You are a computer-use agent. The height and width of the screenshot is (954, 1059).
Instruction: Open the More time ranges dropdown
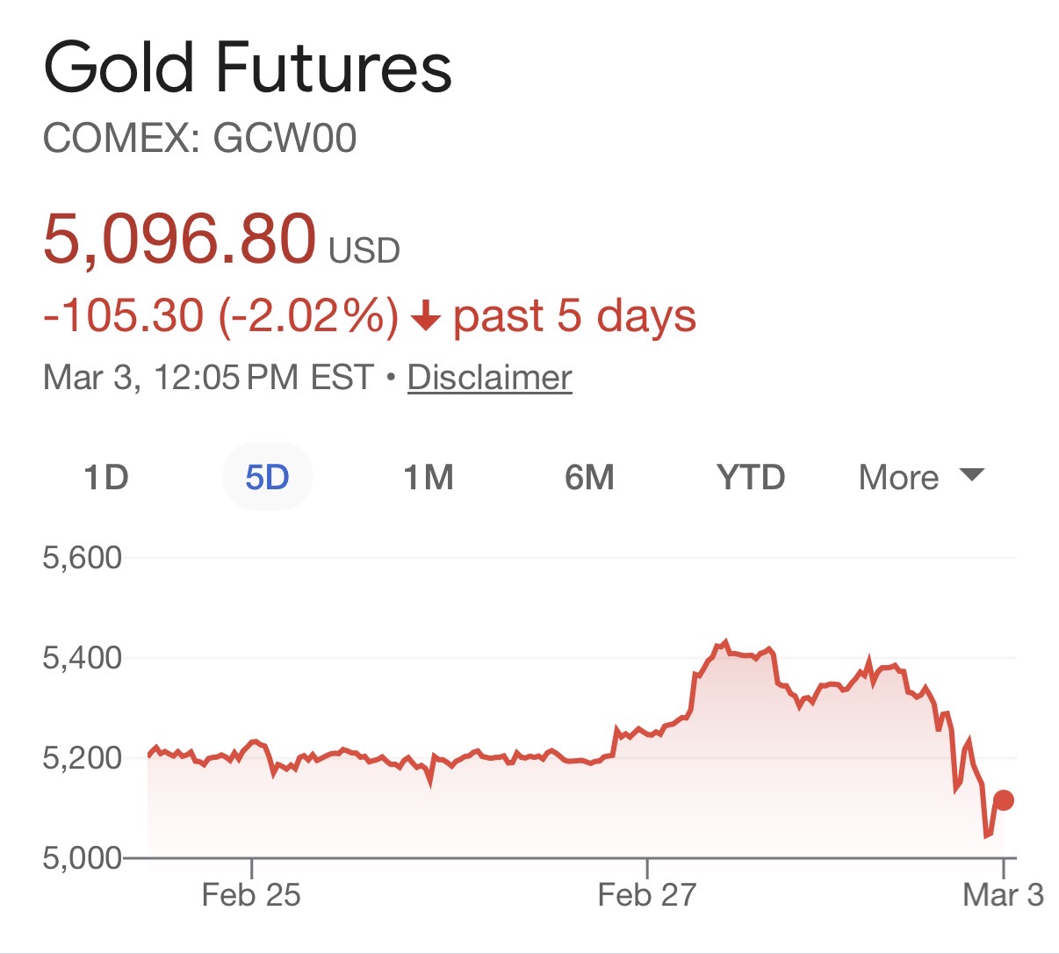(x=898, y=478)
